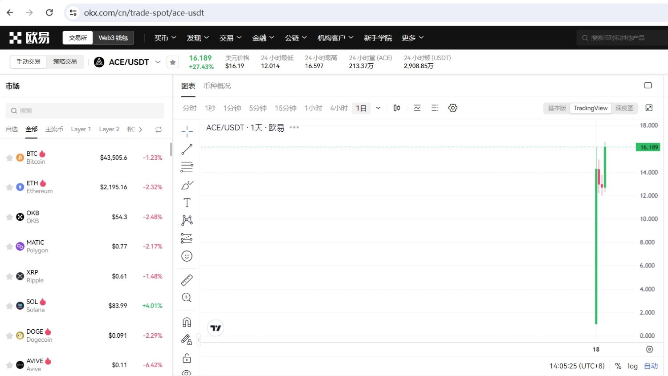668x376 pixels.
Task: Star SOL as a favorite
Action: [x=9, y=306]
